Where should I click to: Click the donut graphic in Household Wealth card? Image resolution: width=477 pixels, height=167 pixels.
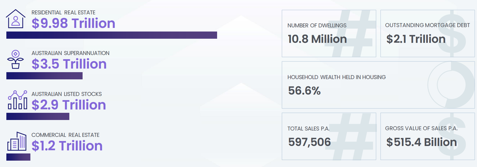coord(451,85)
